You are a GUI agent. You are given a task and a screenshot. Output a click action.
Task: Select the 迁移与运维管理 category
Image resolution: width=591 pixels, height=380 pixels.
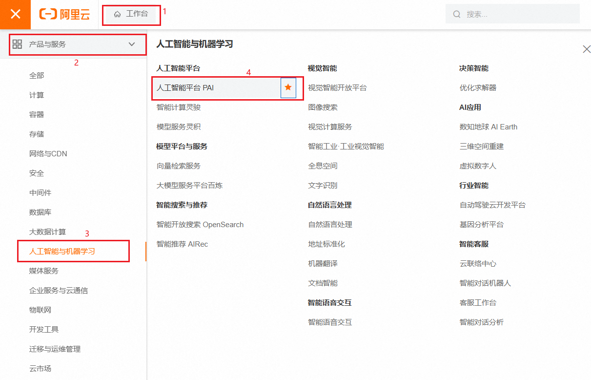pos(55,349)
